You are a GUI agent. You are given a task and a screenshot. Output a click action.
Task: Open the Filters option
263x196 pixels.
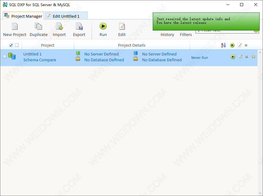(x=186, y=34)
